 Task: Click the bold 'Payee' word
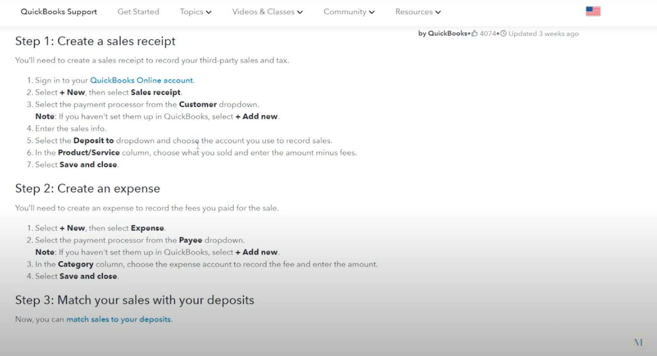(x=190, y=240)
